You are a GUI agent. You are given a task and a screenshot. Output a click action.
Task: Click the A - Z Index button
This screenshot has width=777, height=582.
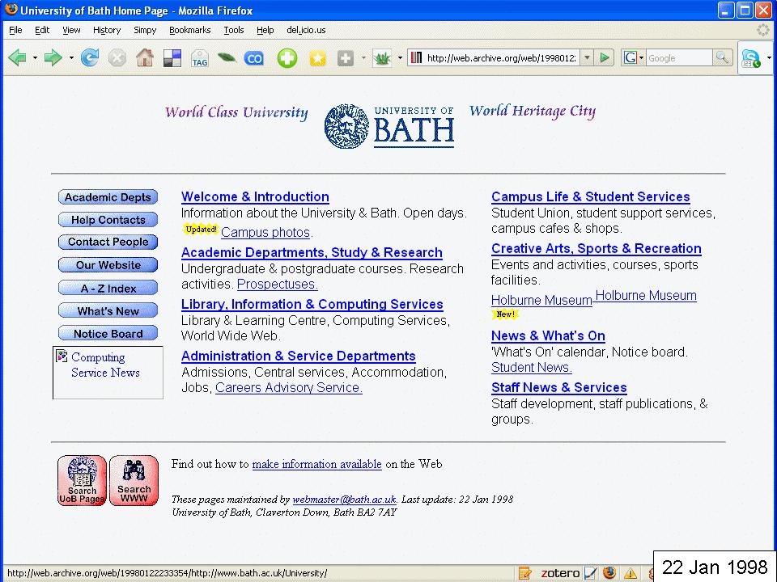(108, 288)
